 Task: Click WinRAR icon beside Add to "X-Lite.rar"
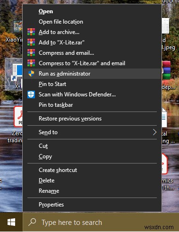pos(31,43)
